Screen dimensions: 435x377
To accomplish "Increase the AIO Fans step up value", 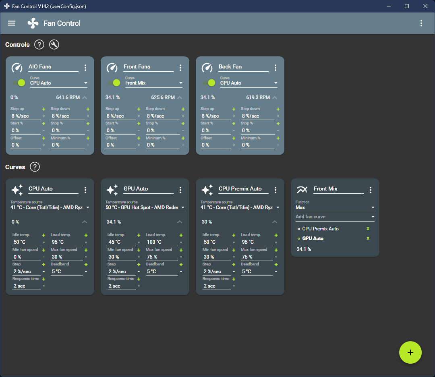I will point(44,109).
